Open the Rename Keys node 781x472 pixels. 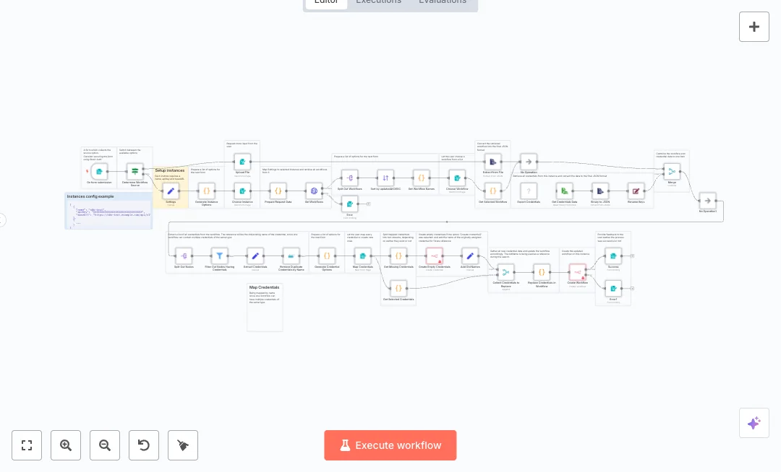coord(636,191)
